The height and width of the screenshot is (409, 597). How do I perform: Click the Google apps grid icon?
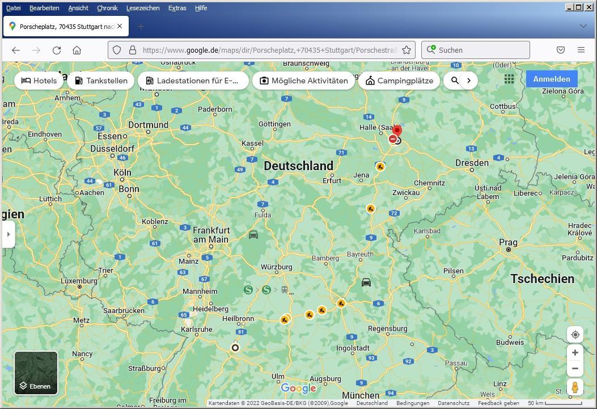(x=509, y=79)
